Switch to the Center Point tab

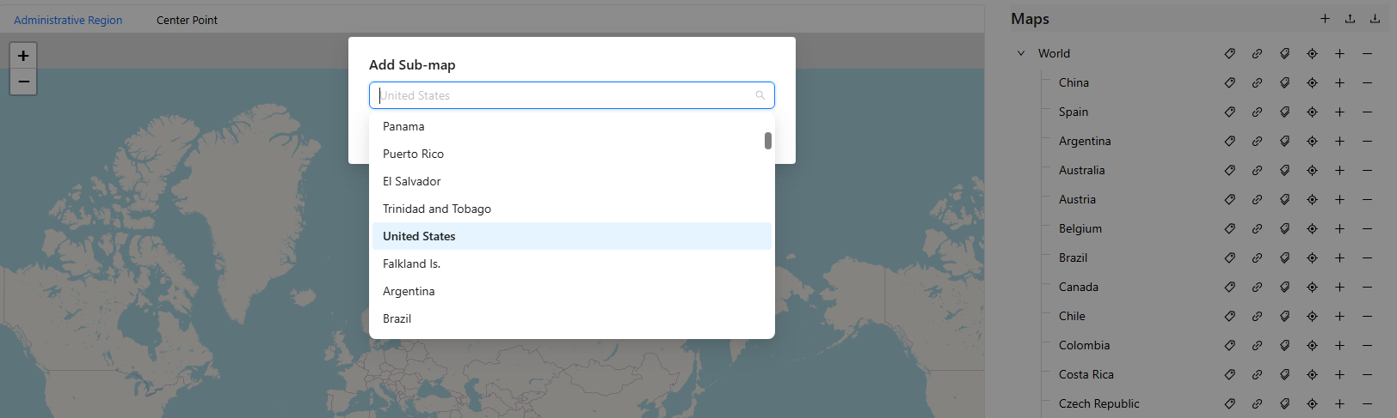pos(187,20)
